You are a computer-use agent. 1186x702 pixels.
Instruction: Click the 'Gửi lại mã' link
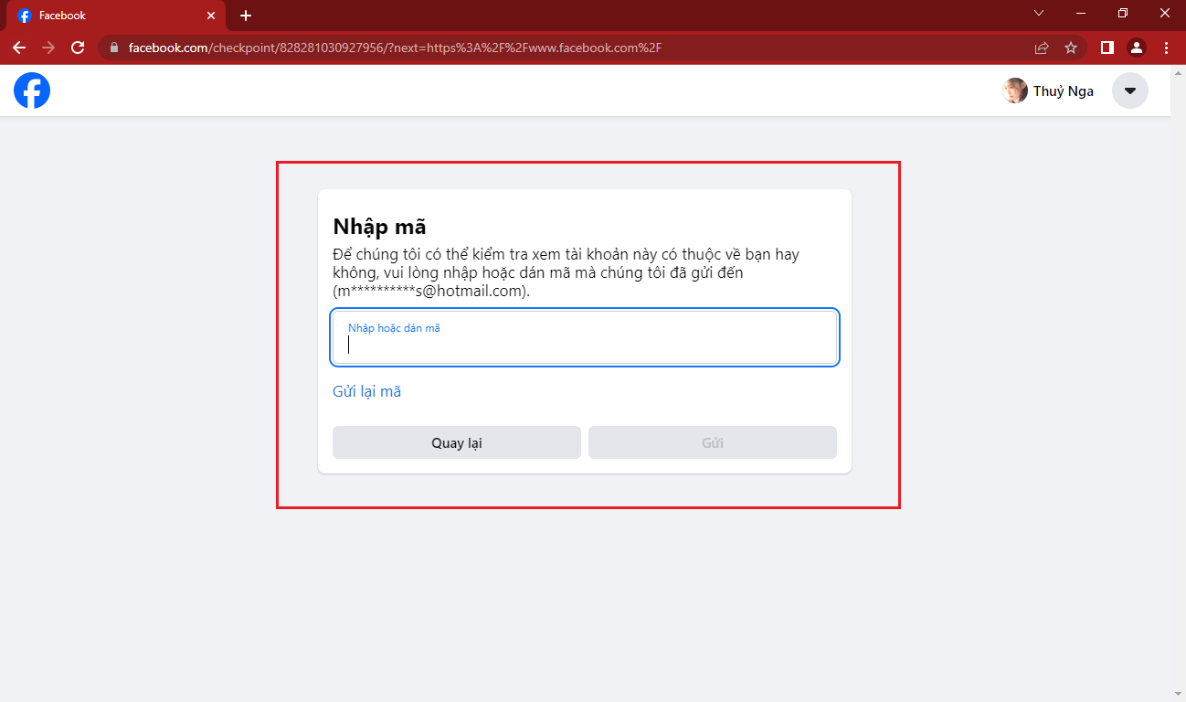366,391
